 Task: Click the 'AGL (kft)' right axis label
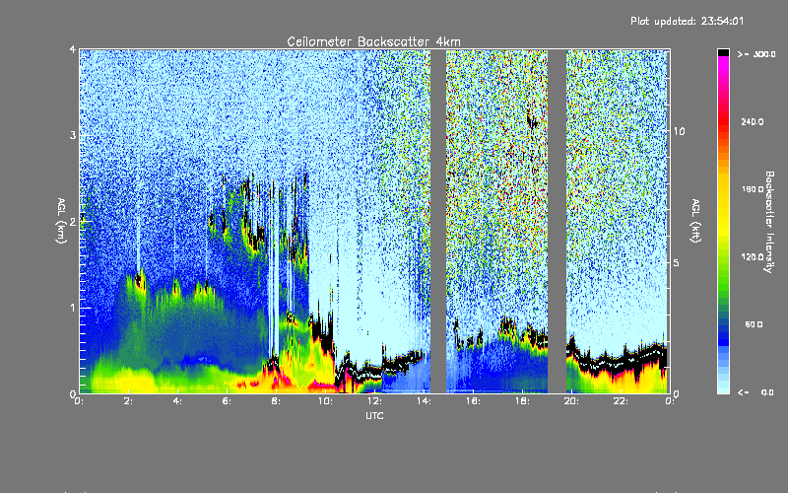click(695, 221)
